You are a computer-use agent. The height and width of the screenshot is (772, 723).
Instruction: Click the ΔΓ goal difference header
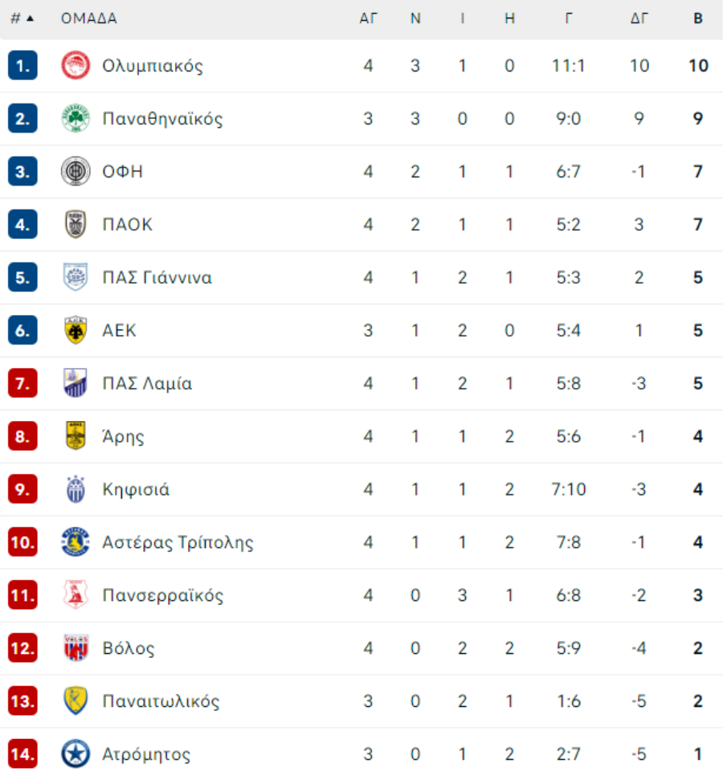pyautogui.click(x=639, y=18)
